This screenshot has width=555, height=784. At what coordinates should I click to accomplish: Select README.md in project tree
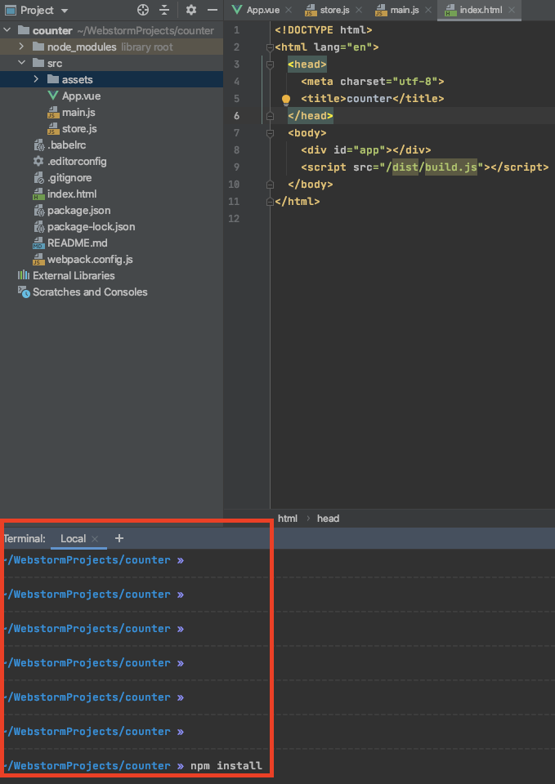[70, 243]
